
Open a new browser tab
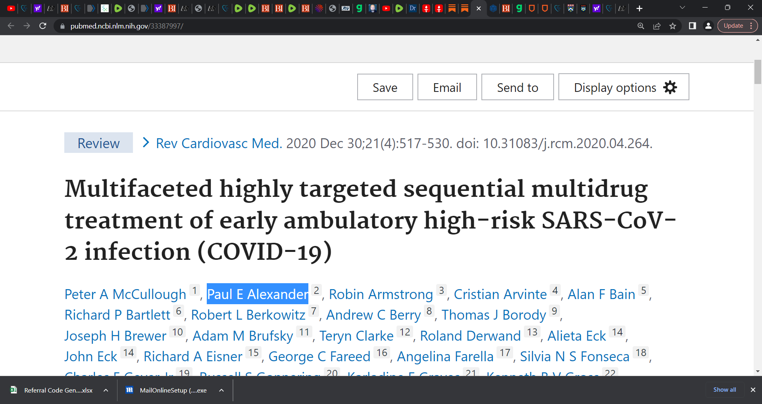(639, 8)
